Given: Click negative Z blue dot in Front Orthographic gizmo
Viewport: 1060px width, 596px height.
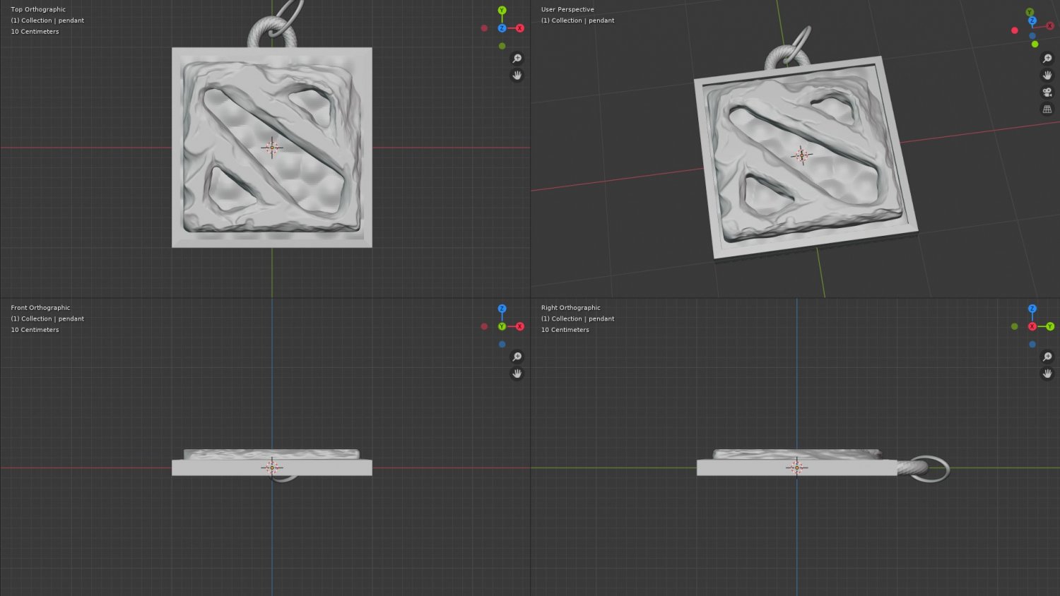Looking at the screenshot, I should point(502,345).
